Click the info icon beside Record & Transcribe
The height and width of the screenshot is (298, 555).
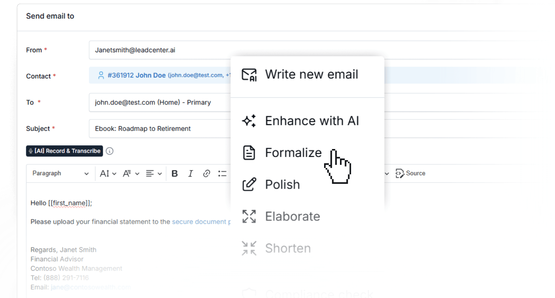pos(109,151)
